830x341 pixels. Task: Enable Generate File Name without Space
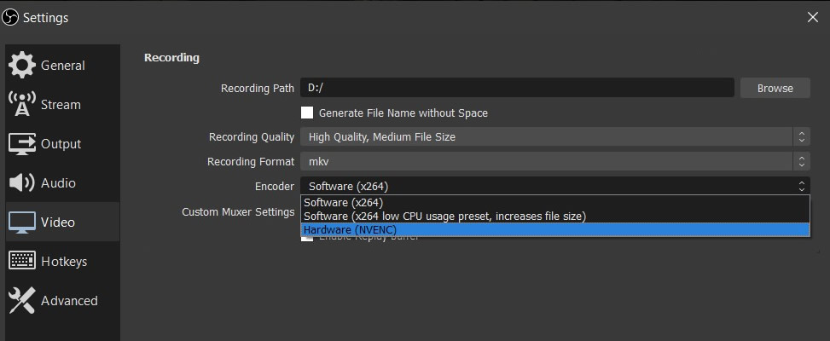pyautogui.click(x=307, y=113)
